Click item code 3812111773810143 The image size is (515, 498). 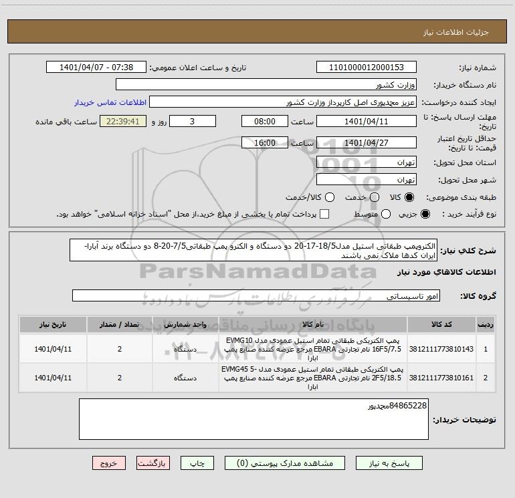pyautogui.click(x=441, y=349)
